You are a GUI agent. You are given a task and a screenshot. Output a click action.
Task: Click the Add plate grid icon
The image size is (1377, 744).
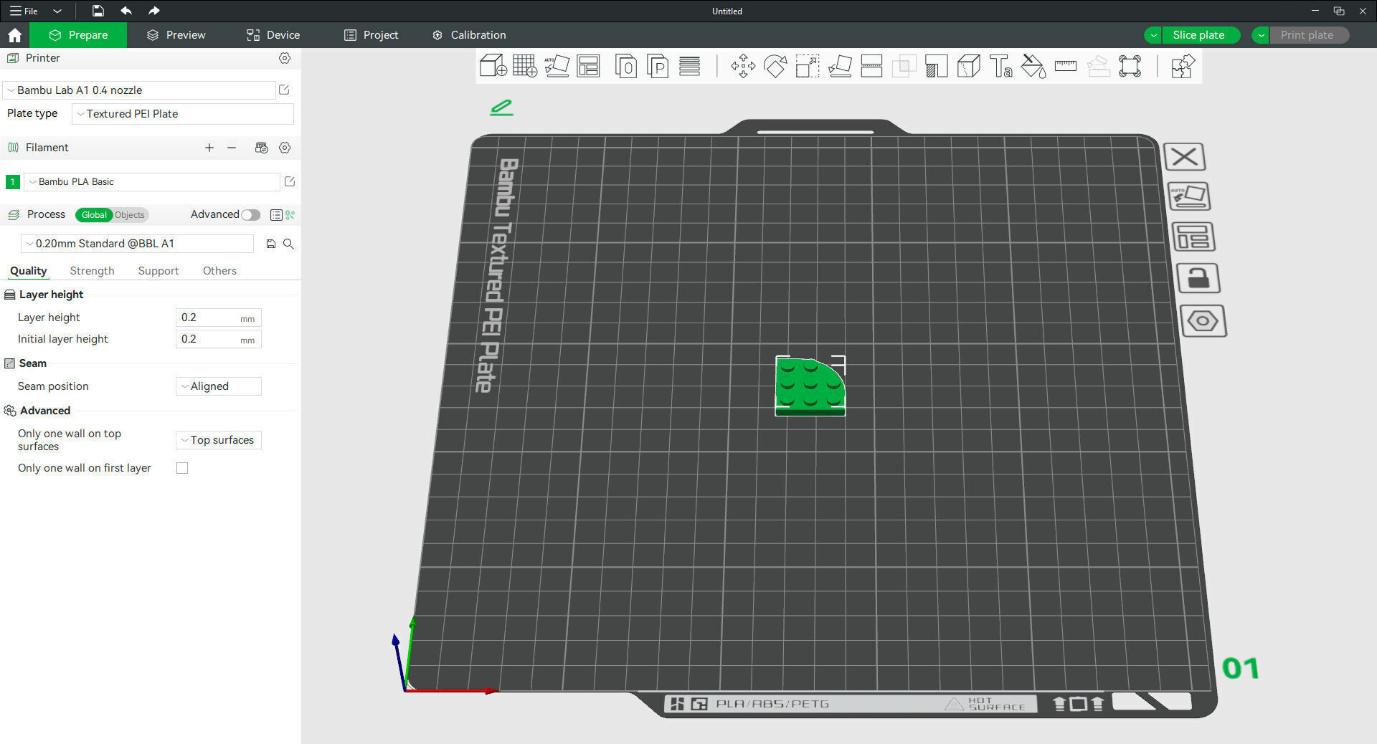point(525,67)
